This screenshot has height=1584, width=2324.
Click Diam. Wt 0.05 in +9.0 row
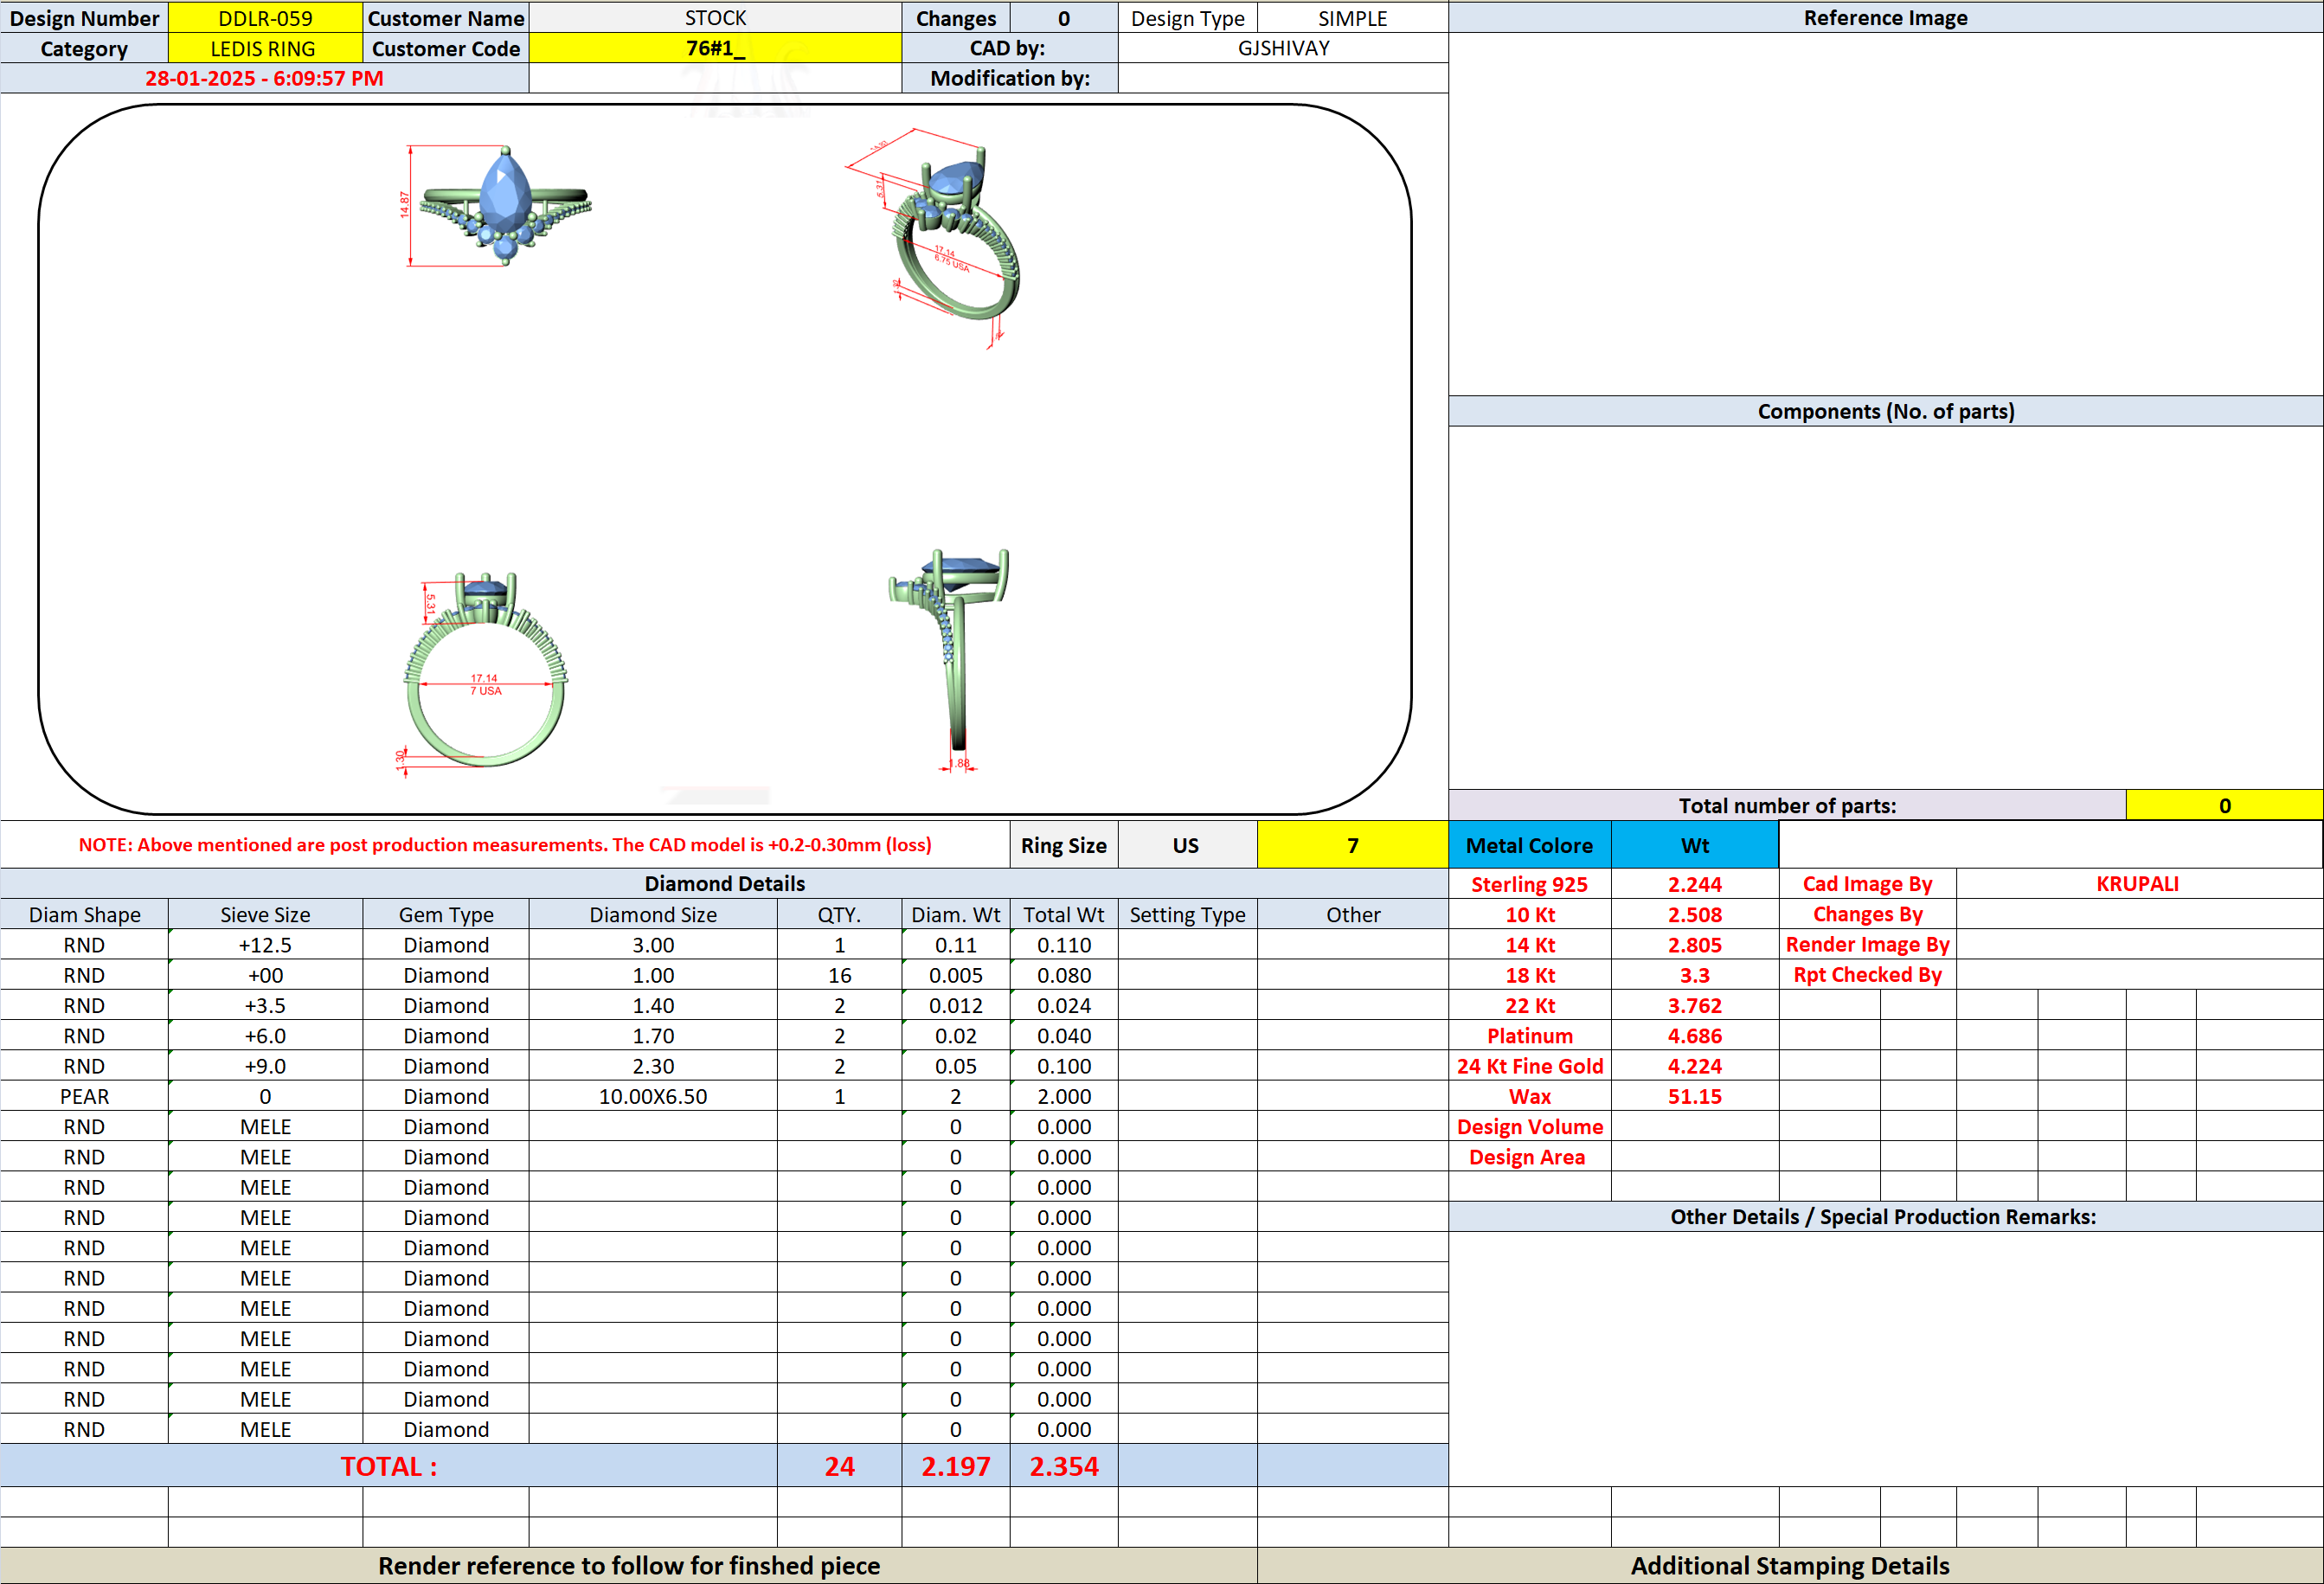tap(955, 1067)
